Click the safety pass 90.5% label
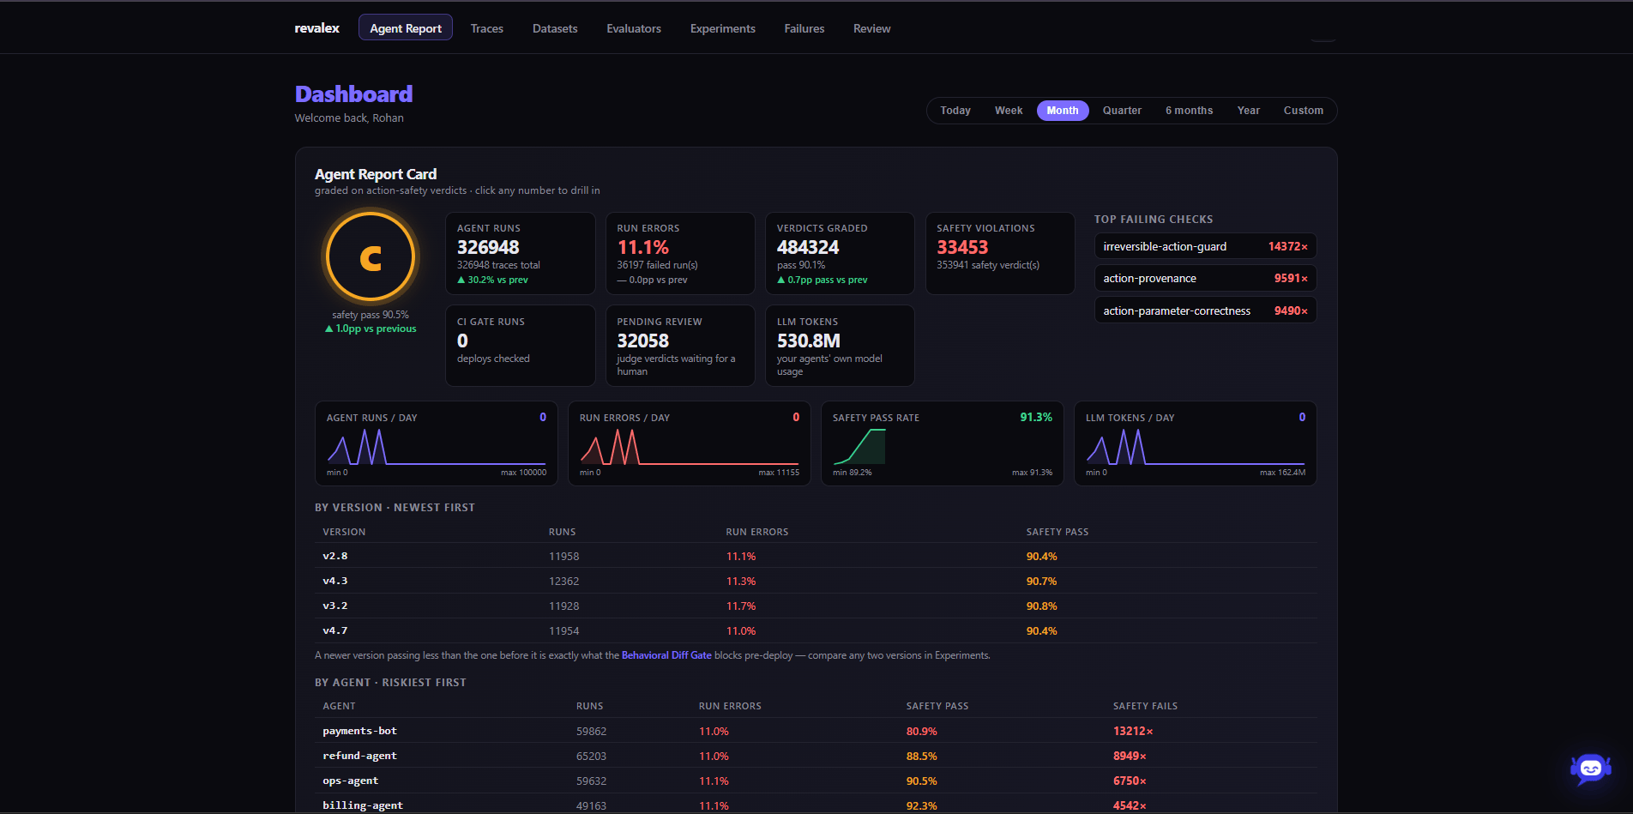The height and width of the screenshot is (814, 1633). click(371, 315)
